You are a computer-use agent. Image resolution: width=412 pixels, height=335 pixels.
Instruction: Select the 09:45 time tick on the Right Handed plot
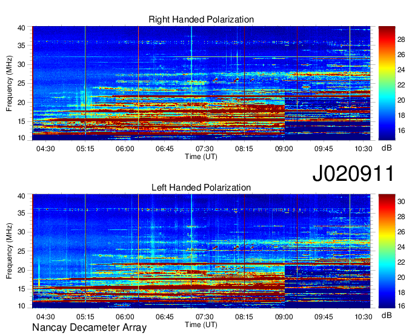click(324, 149)
